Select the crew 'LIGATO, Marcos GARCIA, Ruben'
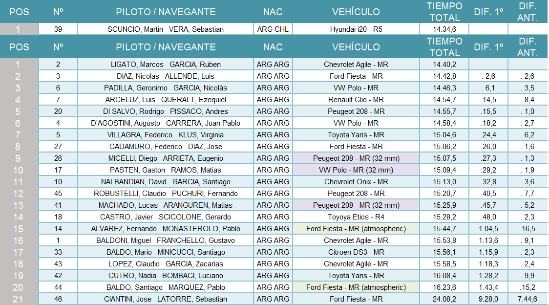 pos(165,65)
